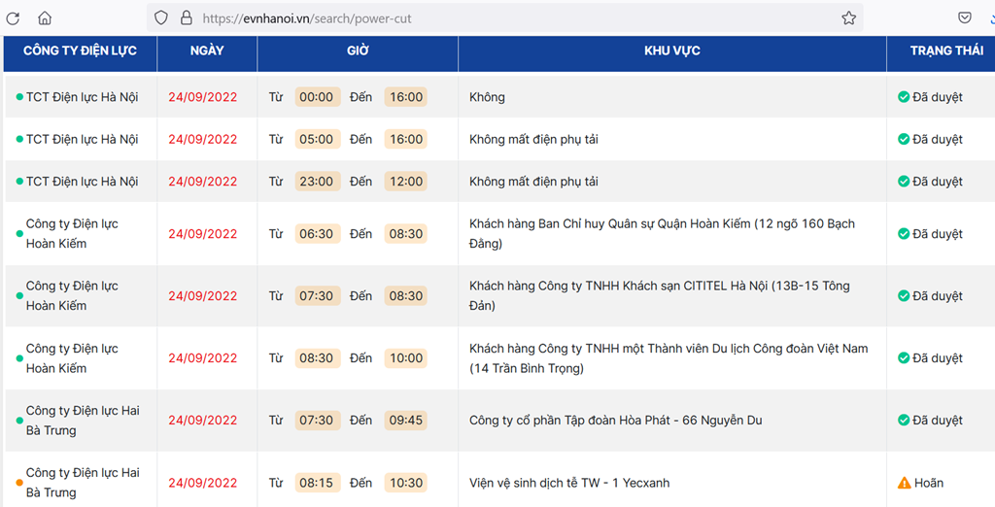The width and height of the screenshot is (995, 507).
Task: Click approved icon for Ban Chỉ huy Quân sự row
Action: 904,233
